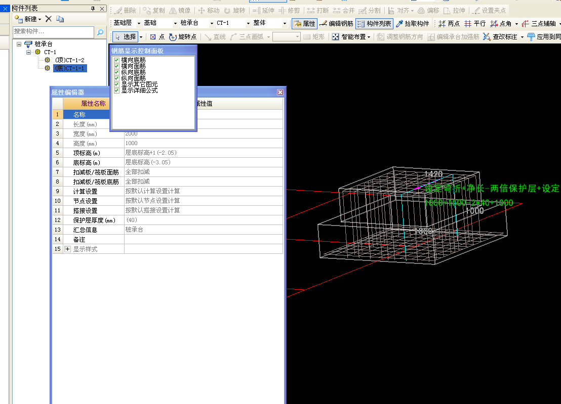The height and width of the screenshot is (404, 561).
Task: Collapse the CT-1 tree node
Action: point(29,52)
